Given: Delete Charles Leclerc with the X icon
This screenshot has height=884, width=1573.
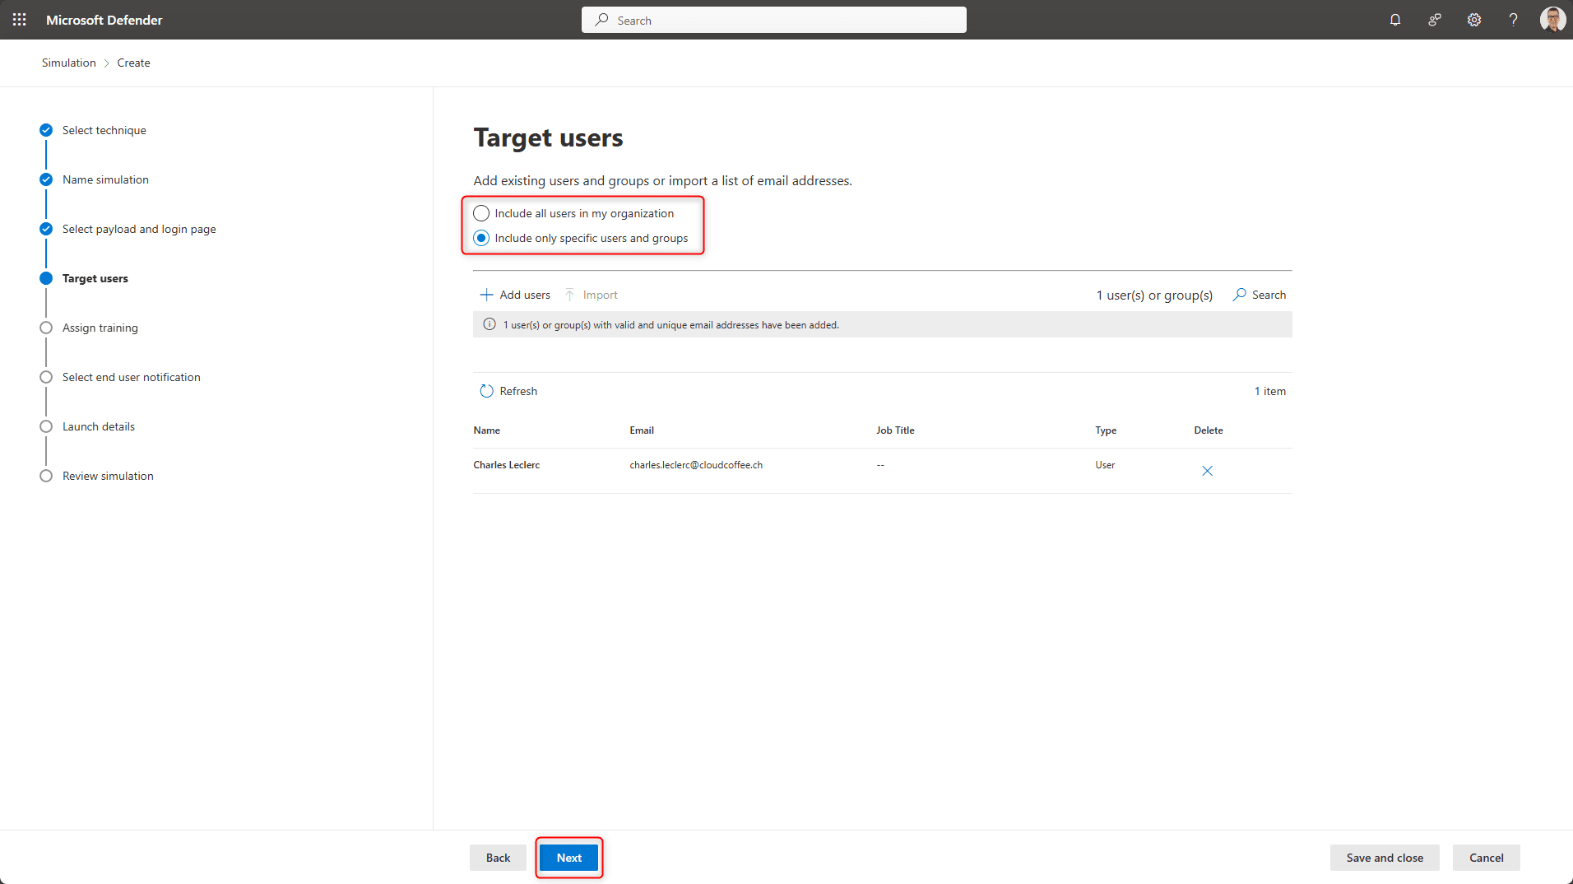Looking at the screenshot, I should (1206, 470).
